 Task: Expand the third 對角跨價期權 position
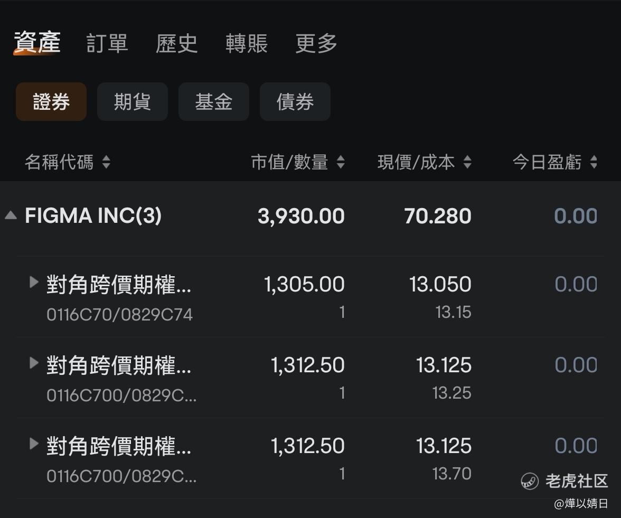(x=34, y=444)
